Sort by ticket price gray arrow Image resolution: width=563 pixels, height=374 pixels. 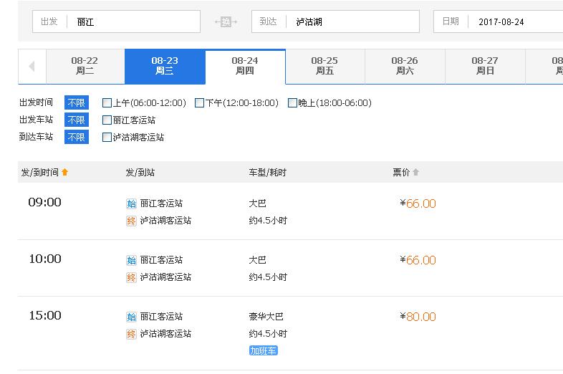[x=415, y=172]
